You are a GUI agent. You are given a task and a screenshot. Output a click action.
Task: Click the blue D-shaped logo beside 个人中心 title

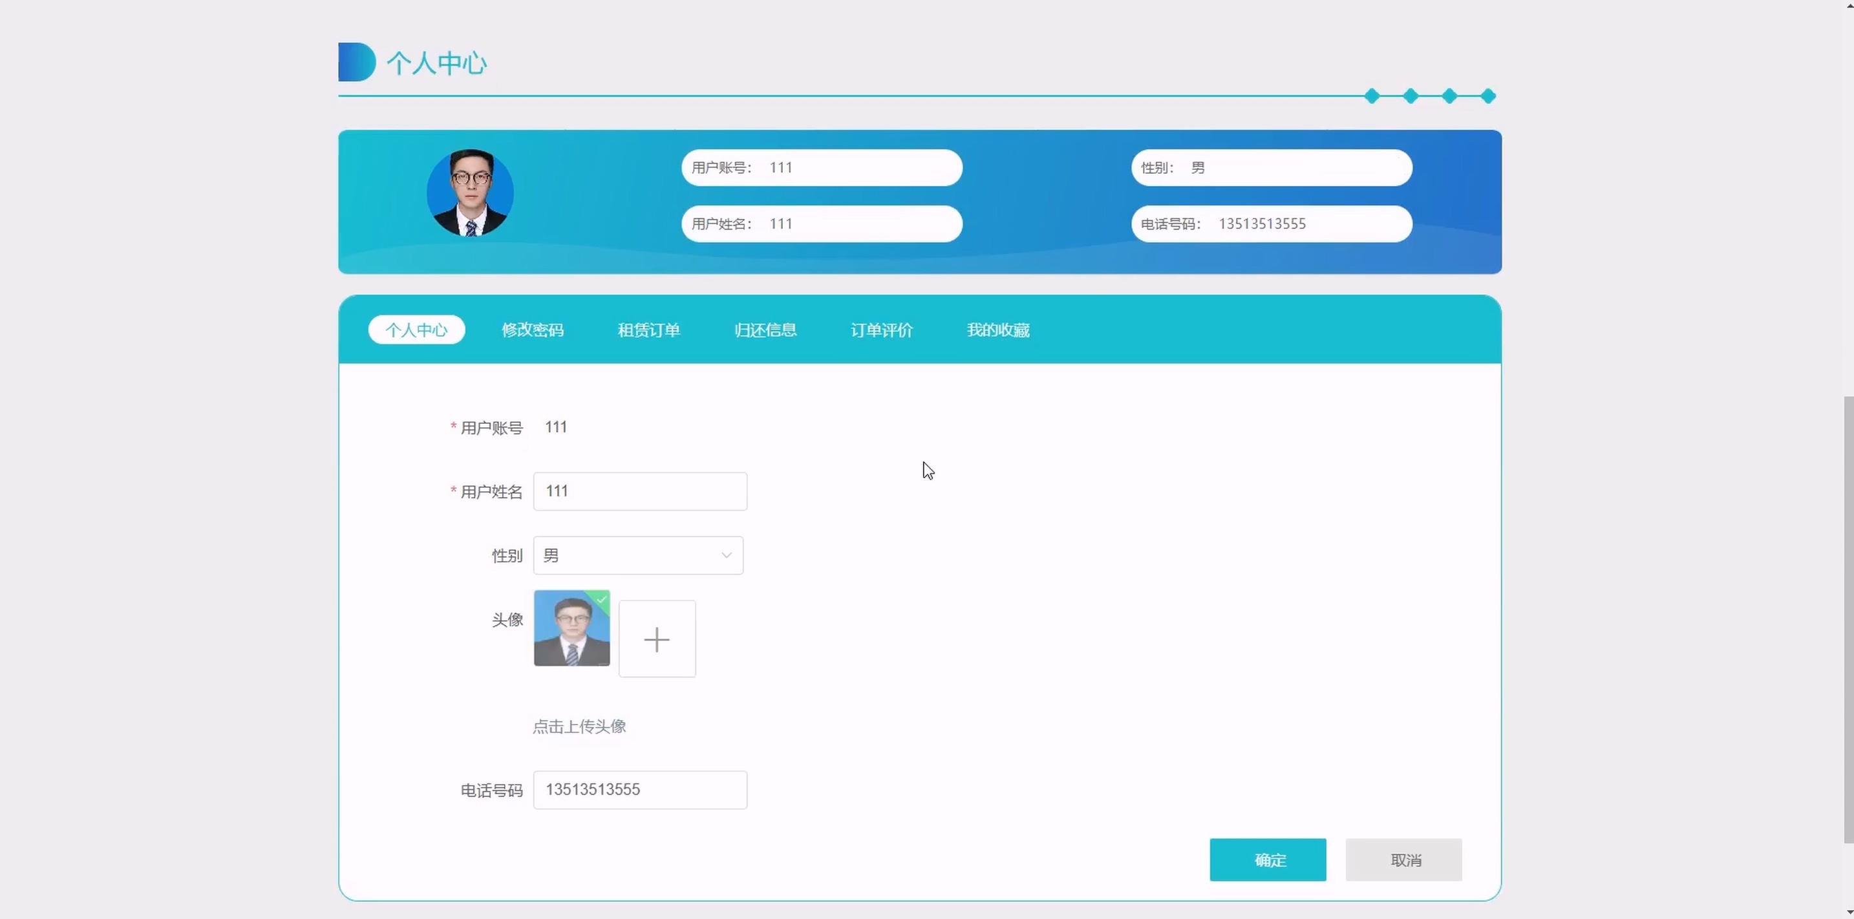tap(356, 62)
